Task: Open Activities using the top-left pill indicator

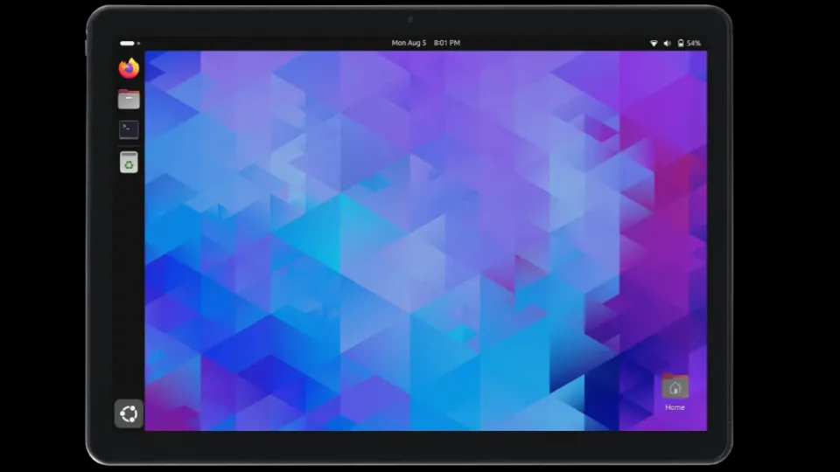Action: (127, 43)
